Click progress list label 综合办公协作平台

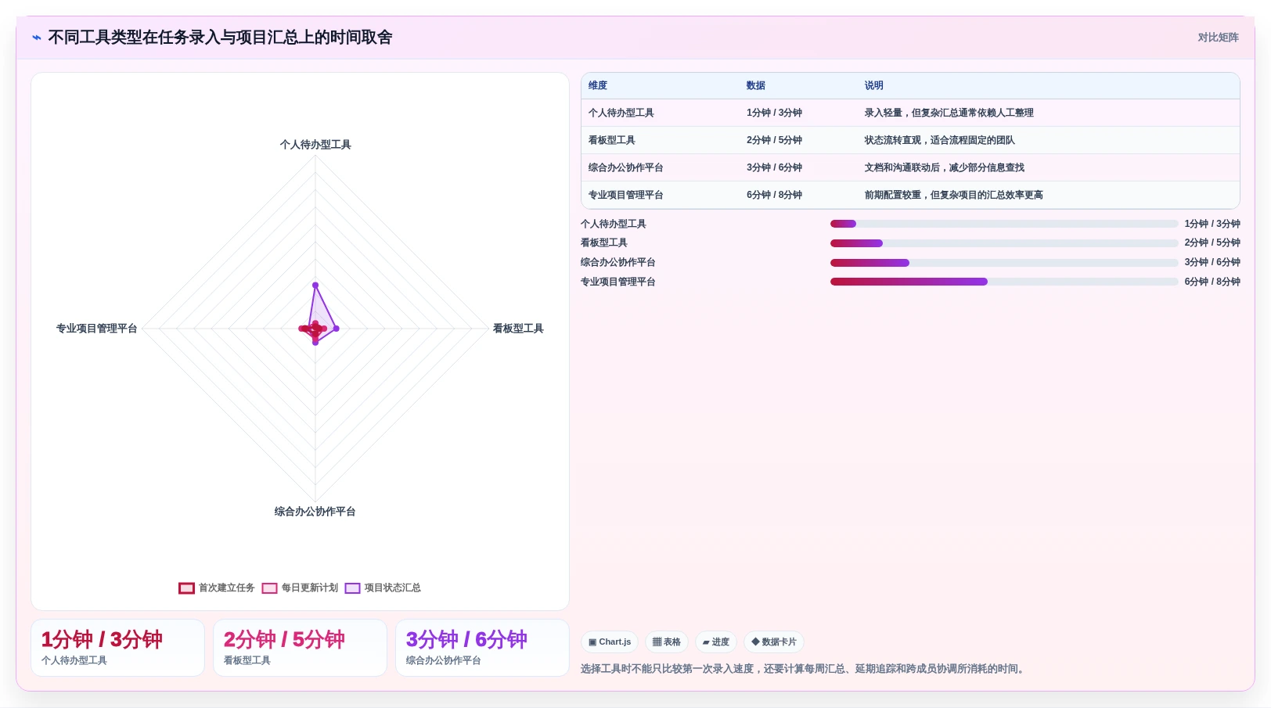[618, 263]
